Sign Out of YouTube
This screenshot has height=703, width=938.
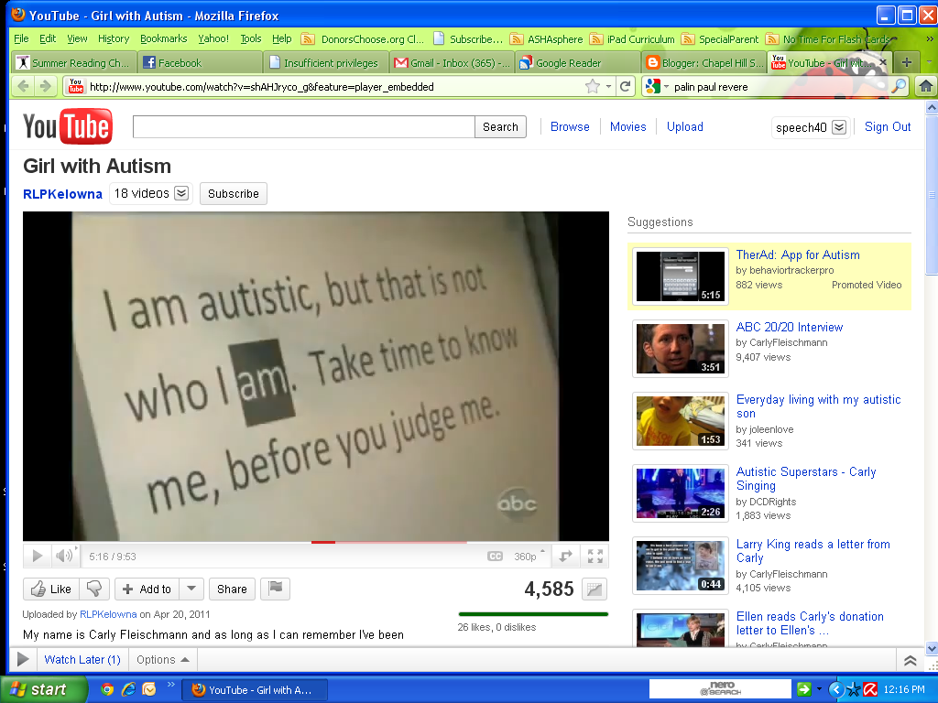(x=888, y=126)
